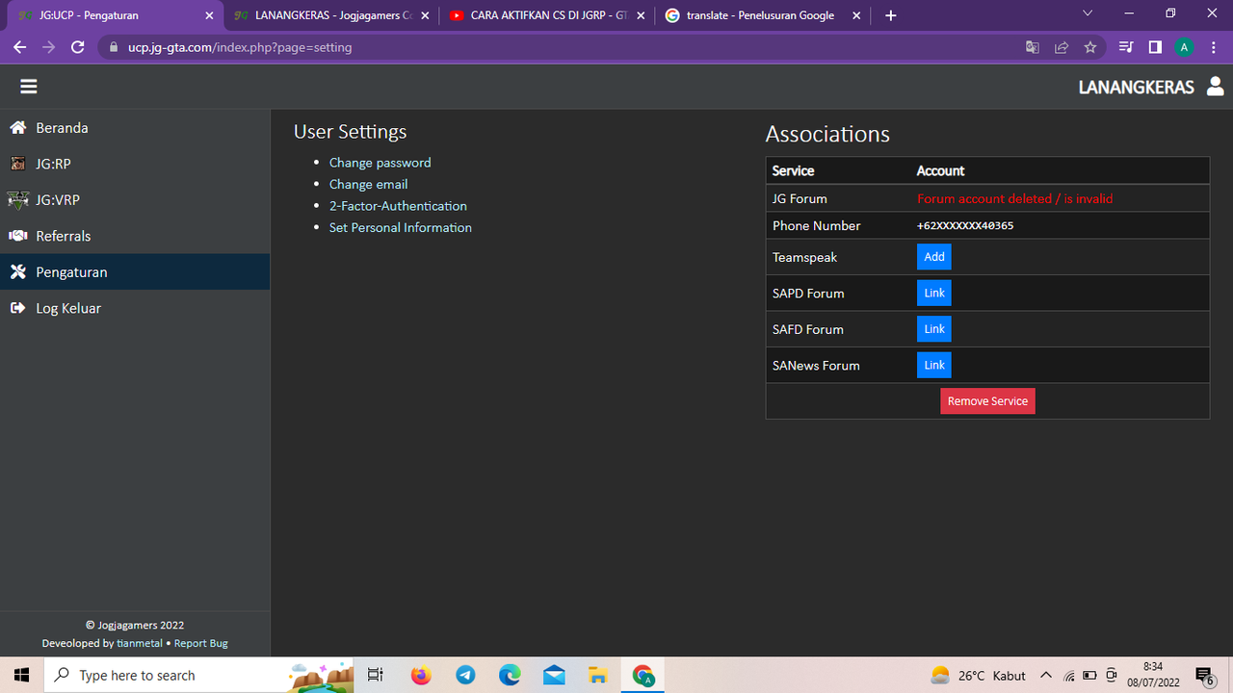
Task: Click the GTA V icon beside JG:VRP
Action: 17,200
